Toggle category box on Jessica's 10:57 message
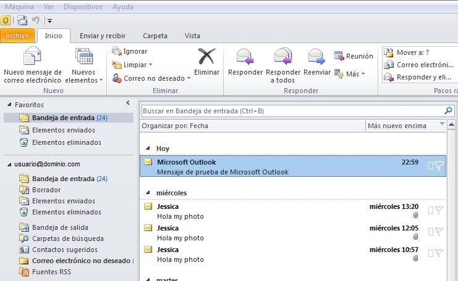 tap(430, 253)
